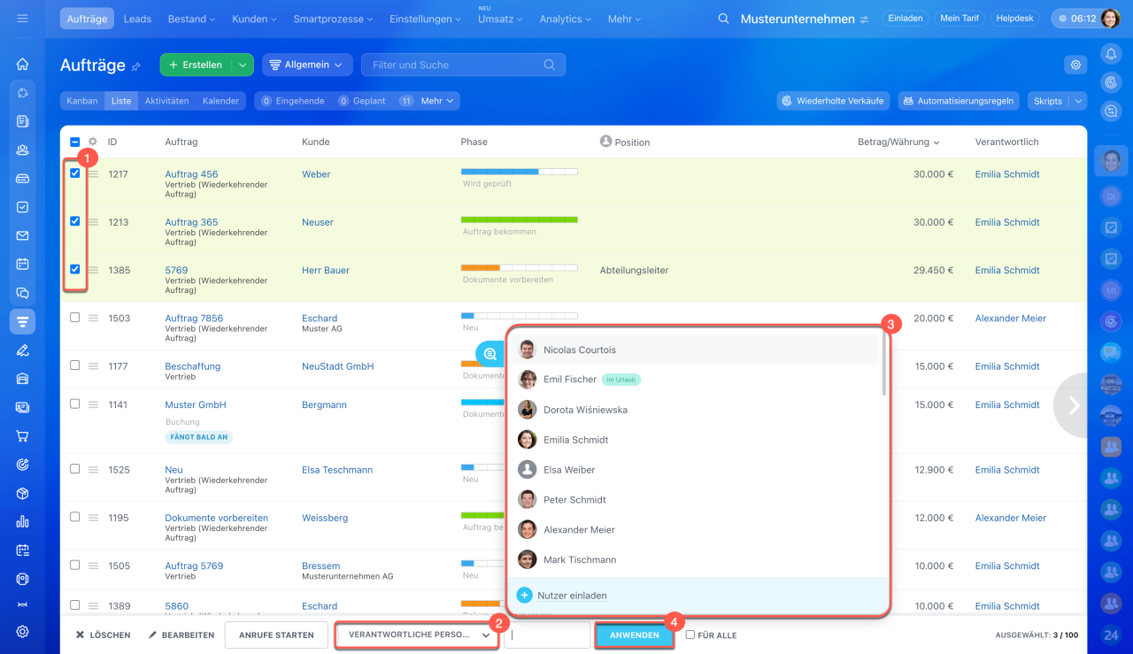Viewport: 1133px width, 654px height.
Task: Select Peter Schmidt from the user list
Action: [574, 500]
